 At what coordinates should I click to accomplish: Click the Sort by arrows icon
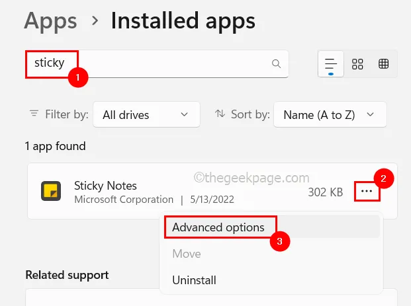point(220,114)
